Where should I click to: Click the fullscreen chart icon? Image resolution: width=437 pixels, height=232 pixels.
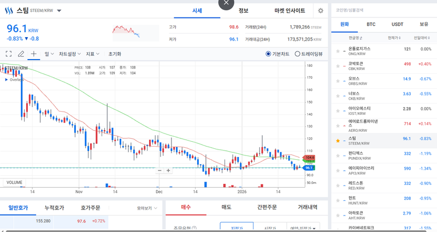point(9,54)
